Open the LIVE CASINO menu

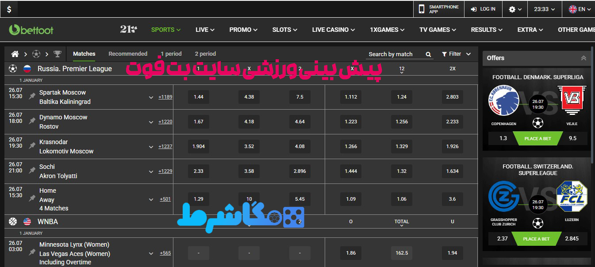coord(334,30)
